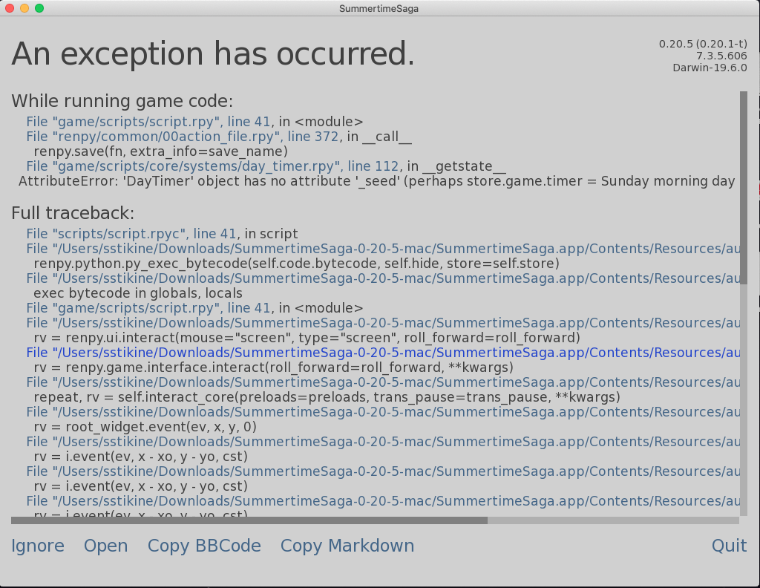The width and height of the screenshot is (760, 588).
Task: Click the vertical scrollbar thumb
Action: (x=744, y=188)
